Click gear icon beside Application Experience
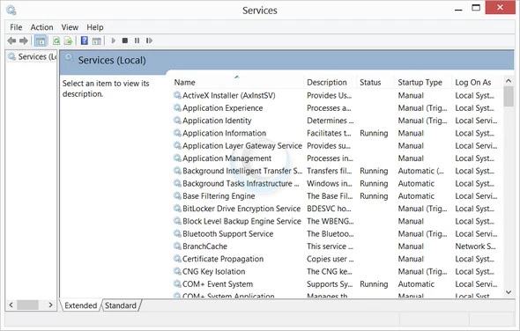Screen dimensions: 520x331 click(177, 108)
